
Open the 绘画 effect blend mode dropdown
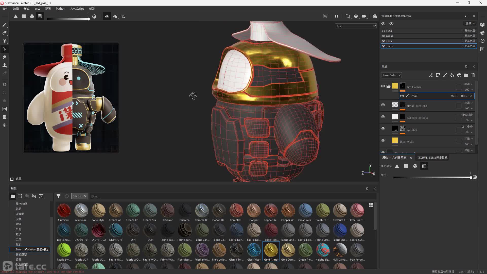[454, 96]
